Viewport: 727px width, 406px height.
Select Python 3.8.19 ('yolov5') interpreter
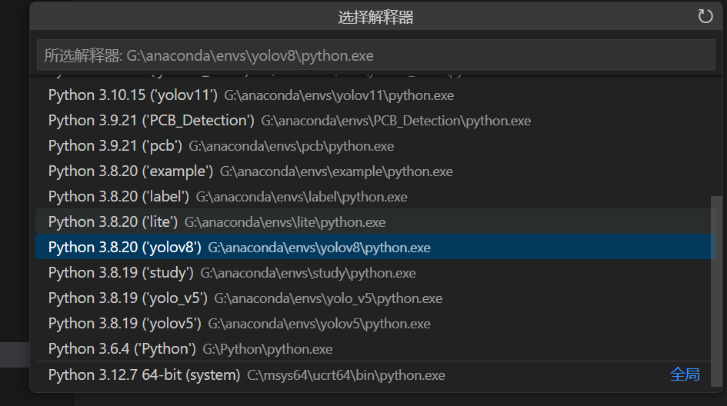click(375, 324)
